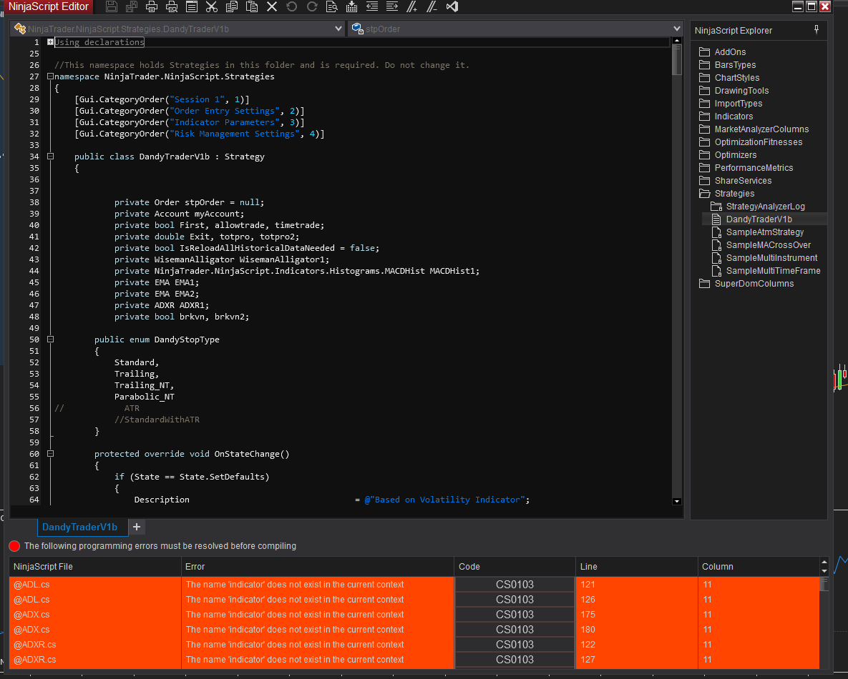The image size is (848, 679).
Task: Click the Print Preview icon
Action: 171,7
